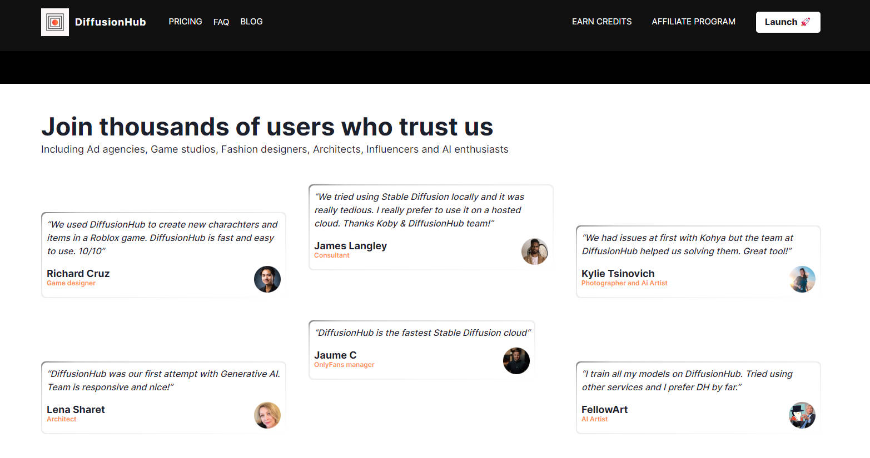Click the DiffusionHub wordmark text
The width and height of the screenshot is (870, 458).
point(110,22)
